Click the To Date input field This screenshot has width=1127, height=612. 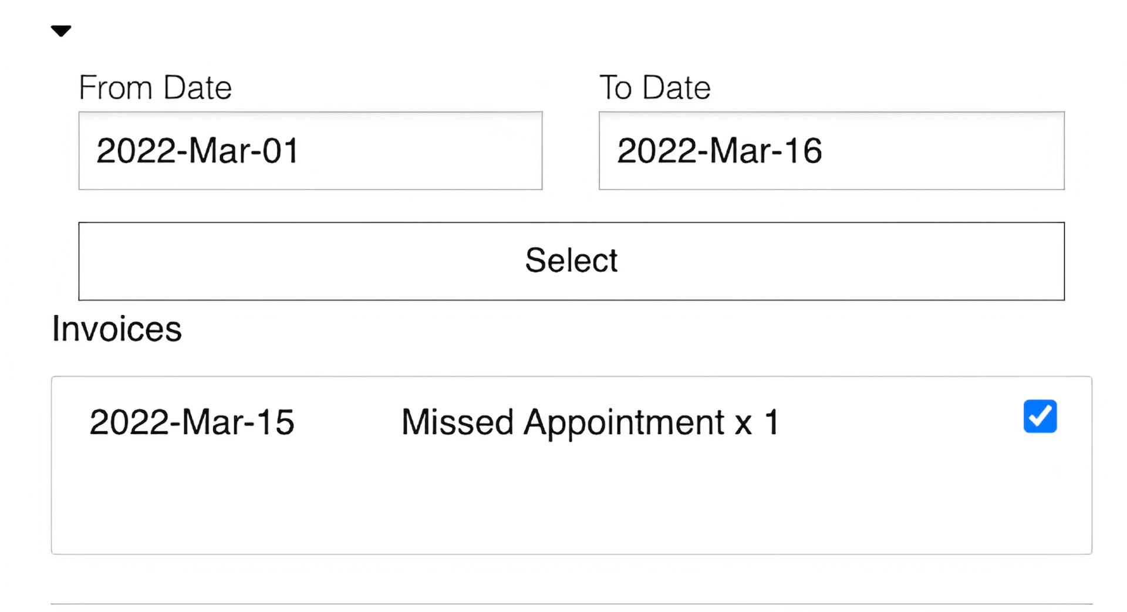coord(831,151)
